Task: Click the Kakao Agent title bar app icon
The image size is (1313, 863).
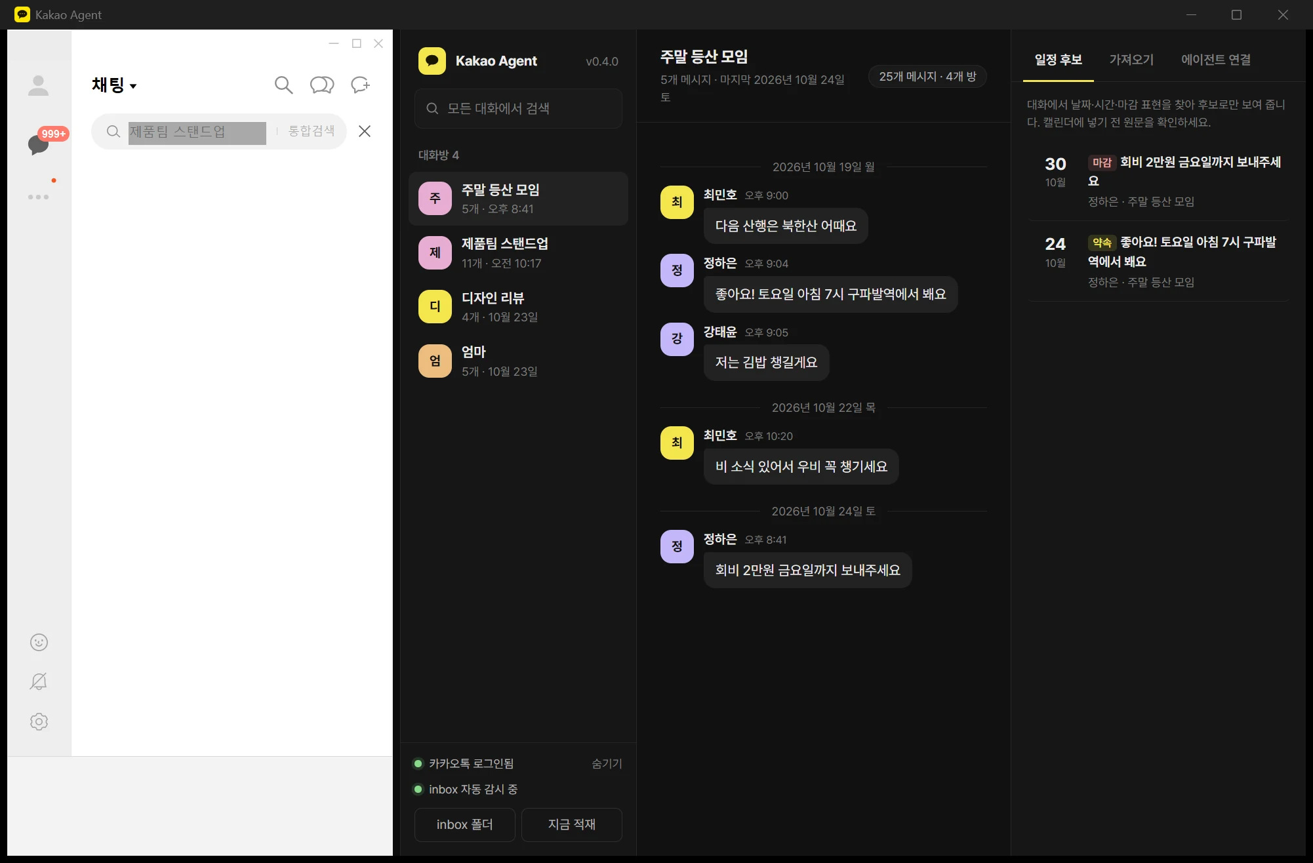Action: coord(22,14)
